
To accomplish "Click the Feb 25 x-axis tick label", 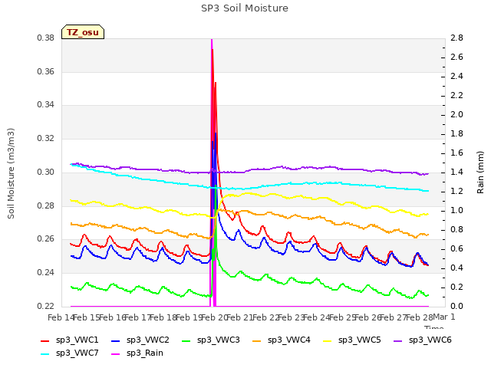I will (342, 317).
